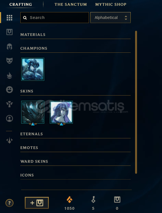Filter loot by skins mask icon
The height and width of the screenshot is (213, 162).
point(9,61)
